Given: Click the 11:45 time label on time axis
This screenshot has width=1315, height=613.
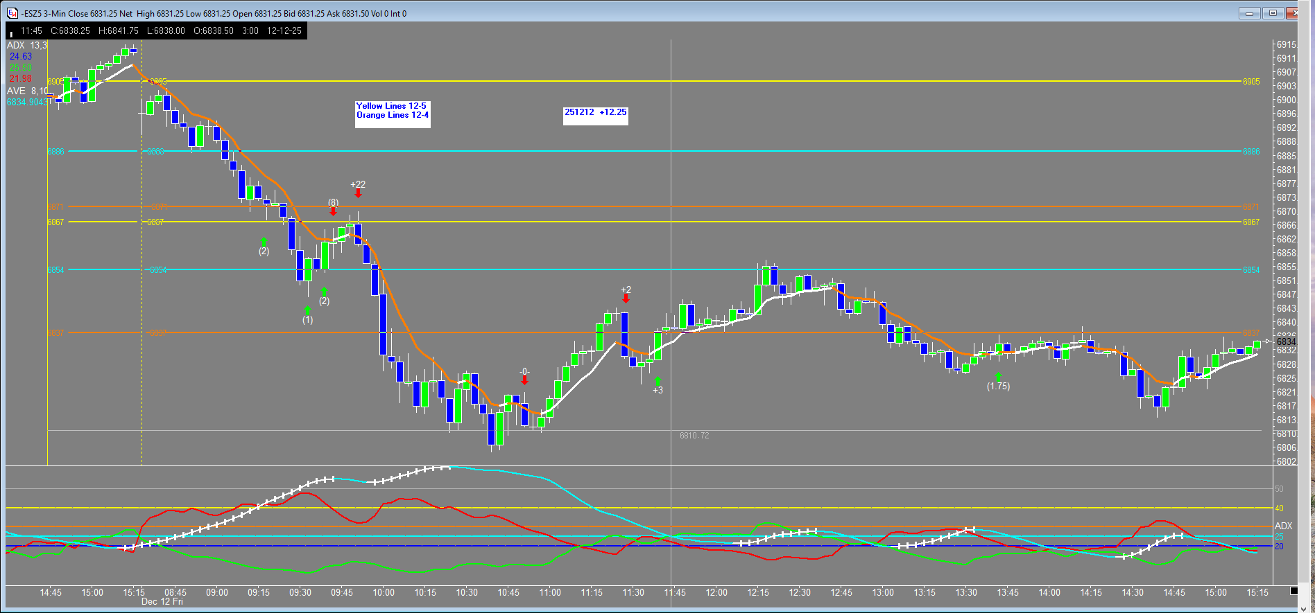Looking at the screenshot, I should (x=674, y=592).
